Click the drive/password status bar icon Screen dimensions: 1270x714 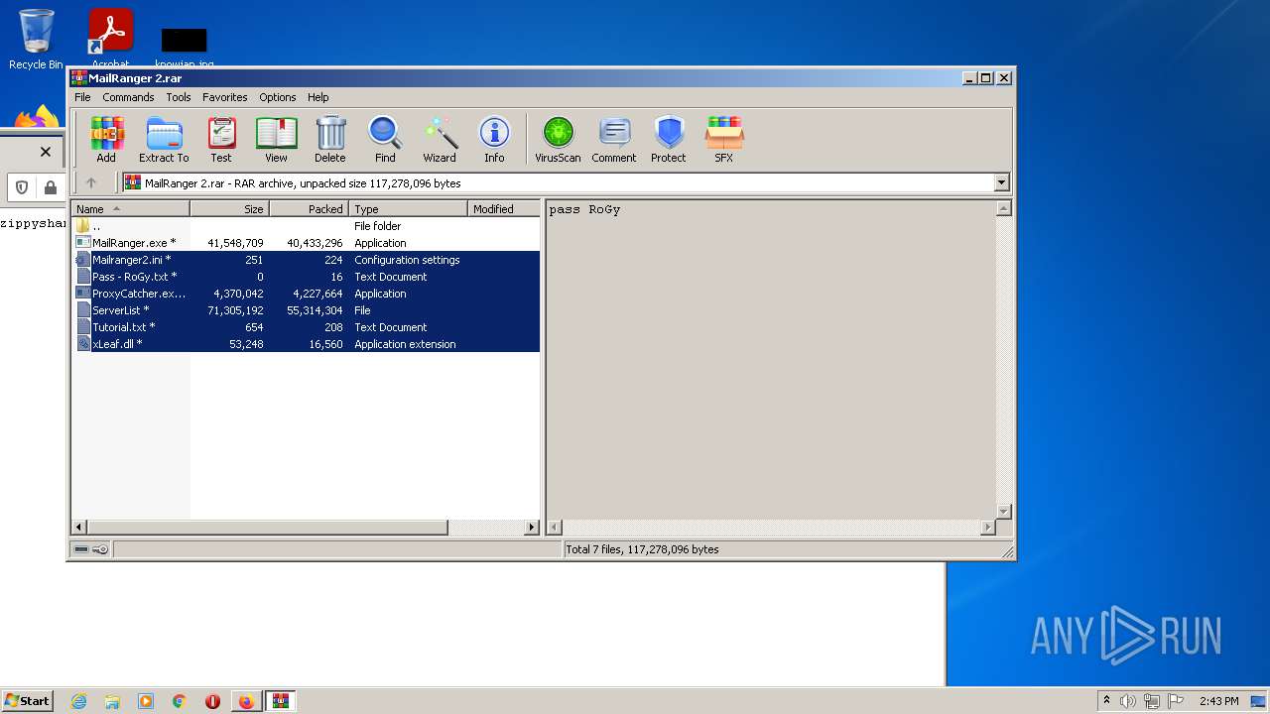91,549
